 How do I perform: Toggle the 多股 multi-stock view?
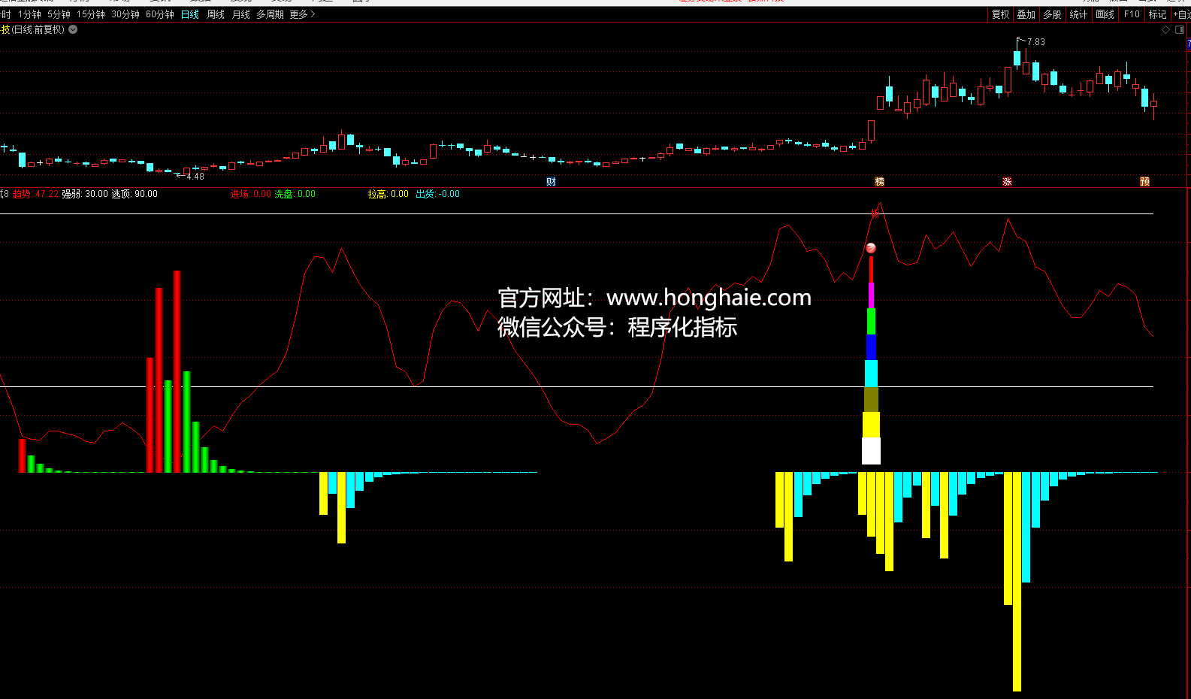coord(1052,14)
